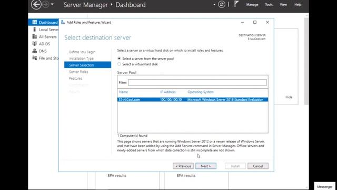This screenshot has width=337, height=190.
Task: Click Hide in the dashboard welcome tile
Action: tap(289, 97)
